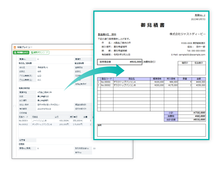Click the 担当者印 stamp box

tap(199, 70)
